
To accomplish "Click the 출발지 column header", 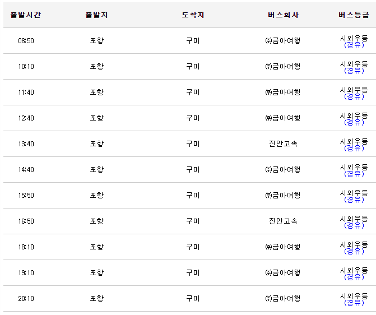I will (x=96, y=15).
